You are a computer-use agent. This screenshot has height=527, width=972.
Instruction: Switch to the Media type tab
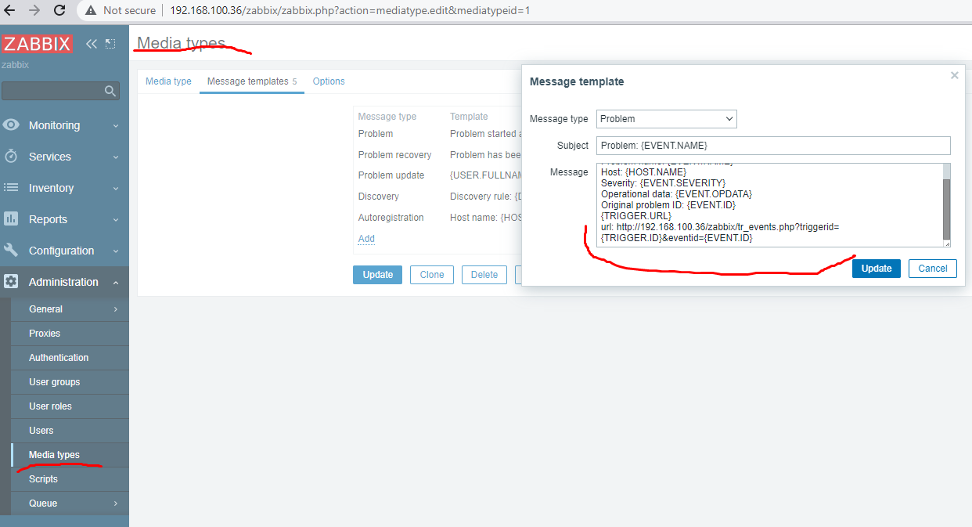[x=168, y=81]
